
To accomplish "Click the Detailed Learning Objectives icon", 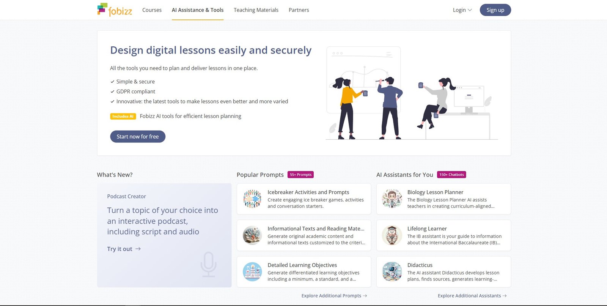I will [252, 272].
